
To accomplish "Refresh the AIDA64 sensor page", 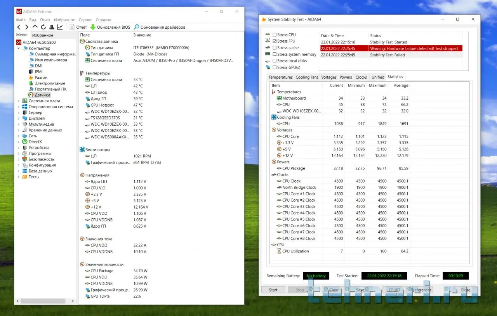I will point(43,27).
